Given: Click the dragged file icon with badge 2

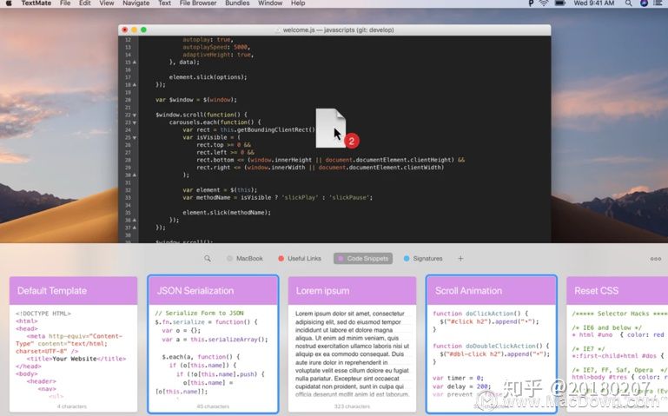Looking at the screenshot, I should coord(331,128).
